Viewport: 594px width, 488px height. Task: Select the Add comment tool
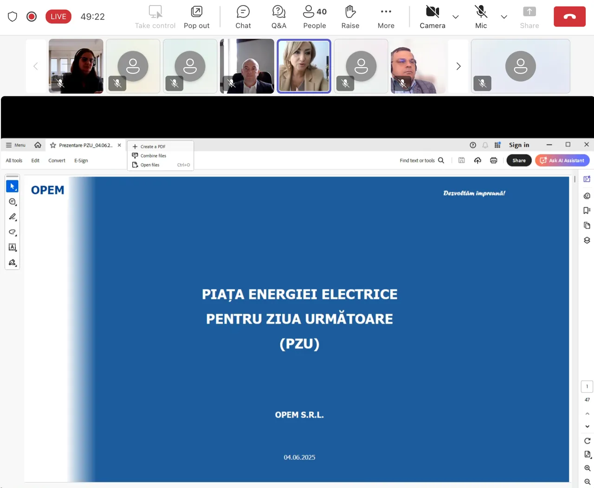click(12, 202)
